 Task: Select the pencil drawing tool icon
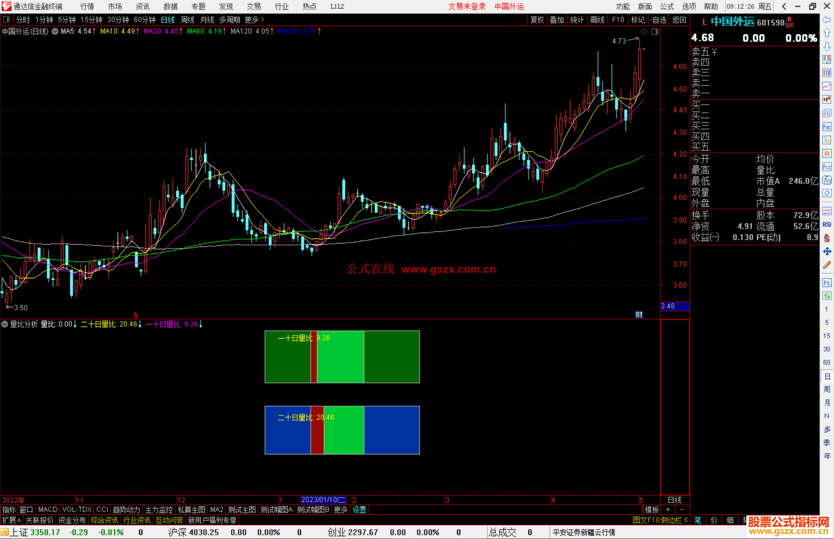[x=827, y=265]
